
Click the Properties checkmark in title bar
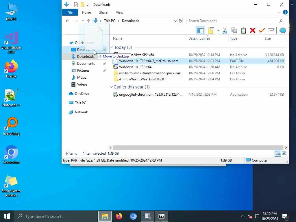[x=76, y=5]
